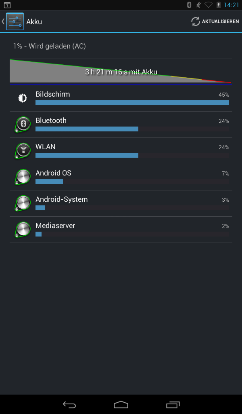This screenshot has height=414, width=242.
Task: Go back via the Akku title
Action: pyautogui.click(x=34, y=22)
